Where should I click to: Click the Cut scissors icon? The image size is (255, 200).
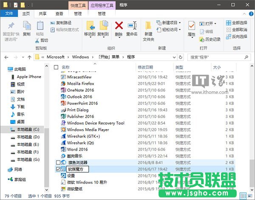[x=37, y=40]
